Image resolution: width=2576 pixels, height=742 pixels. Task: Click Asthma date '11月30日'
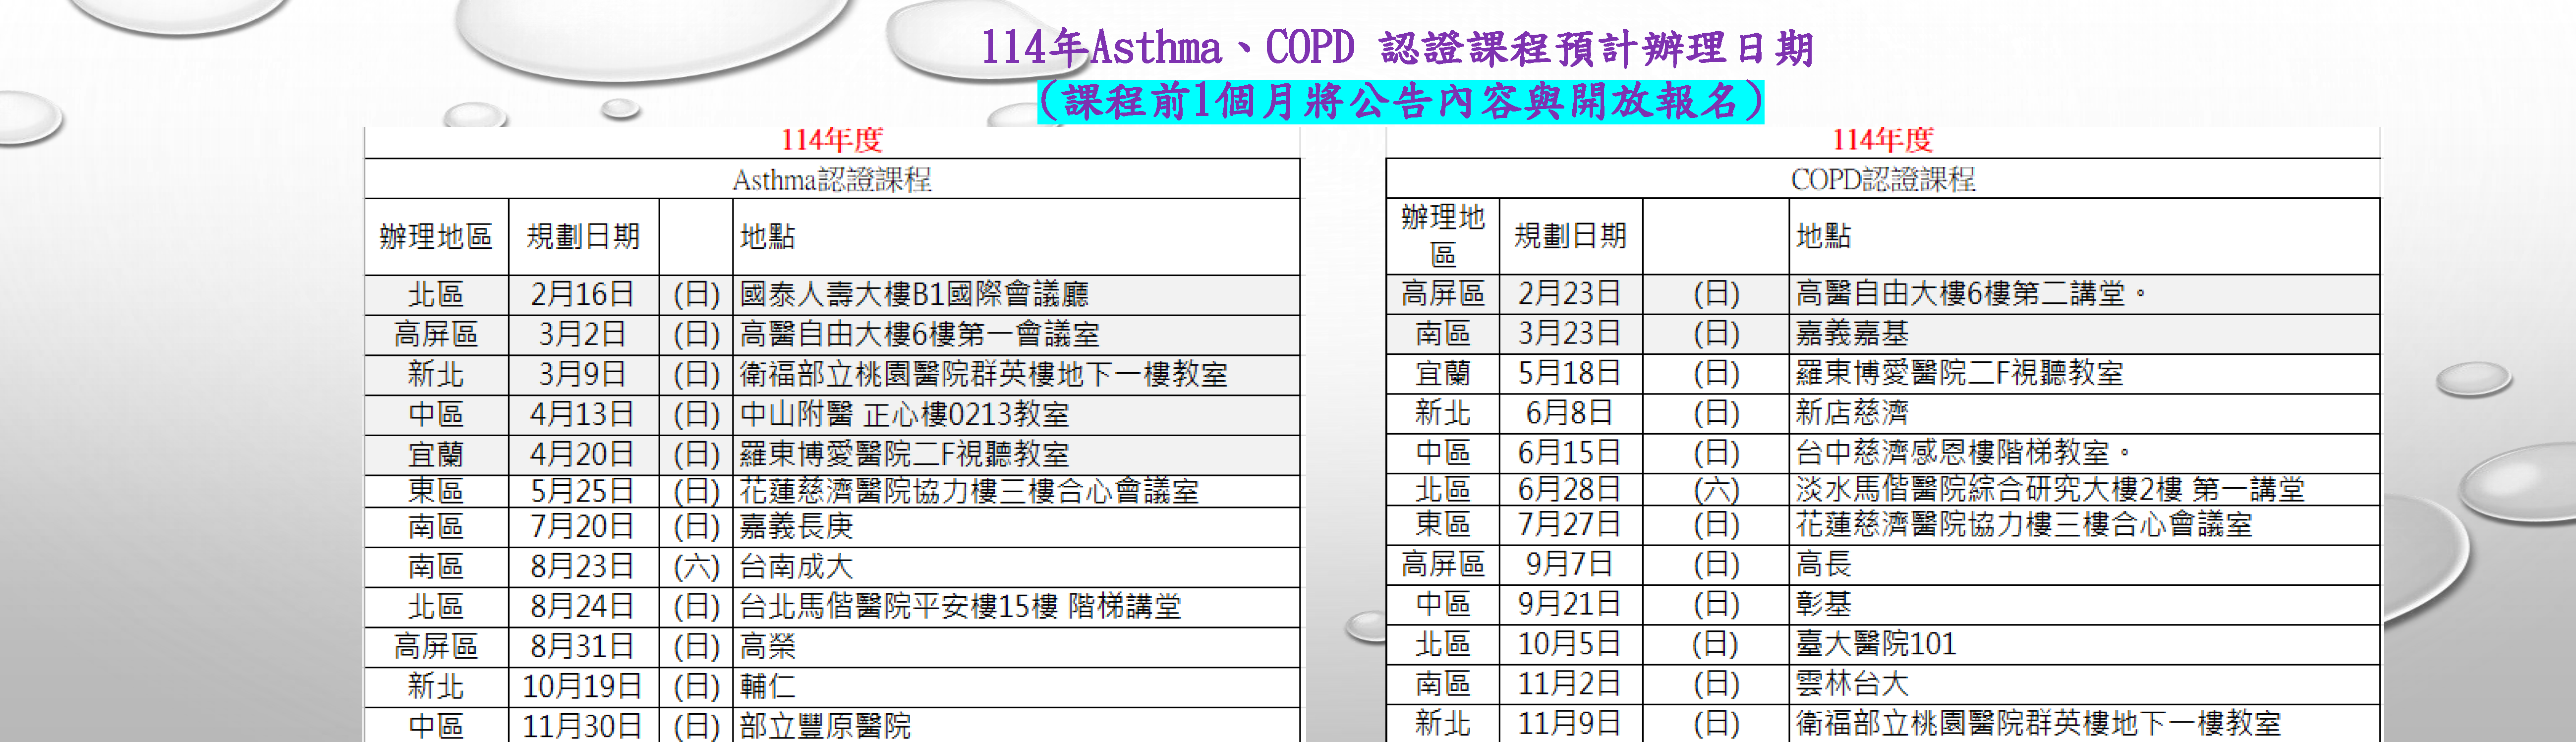583,725
